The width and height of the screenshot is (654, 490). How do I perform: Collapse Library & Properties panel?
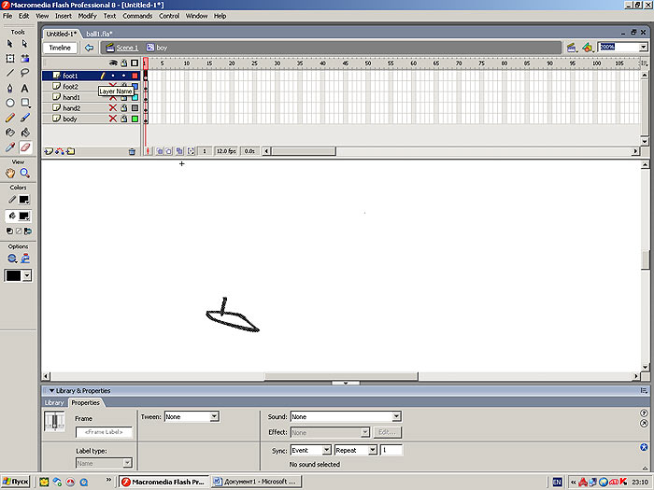pyautogui.click(x=51, y=391)
